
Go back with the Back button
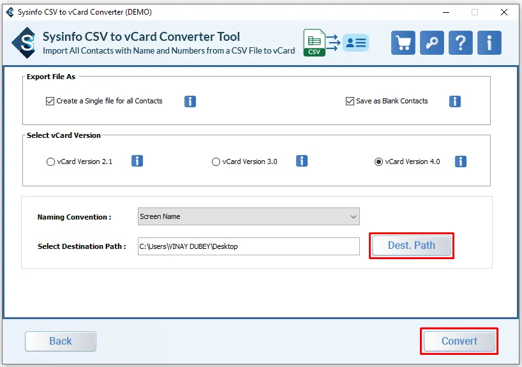61,341
